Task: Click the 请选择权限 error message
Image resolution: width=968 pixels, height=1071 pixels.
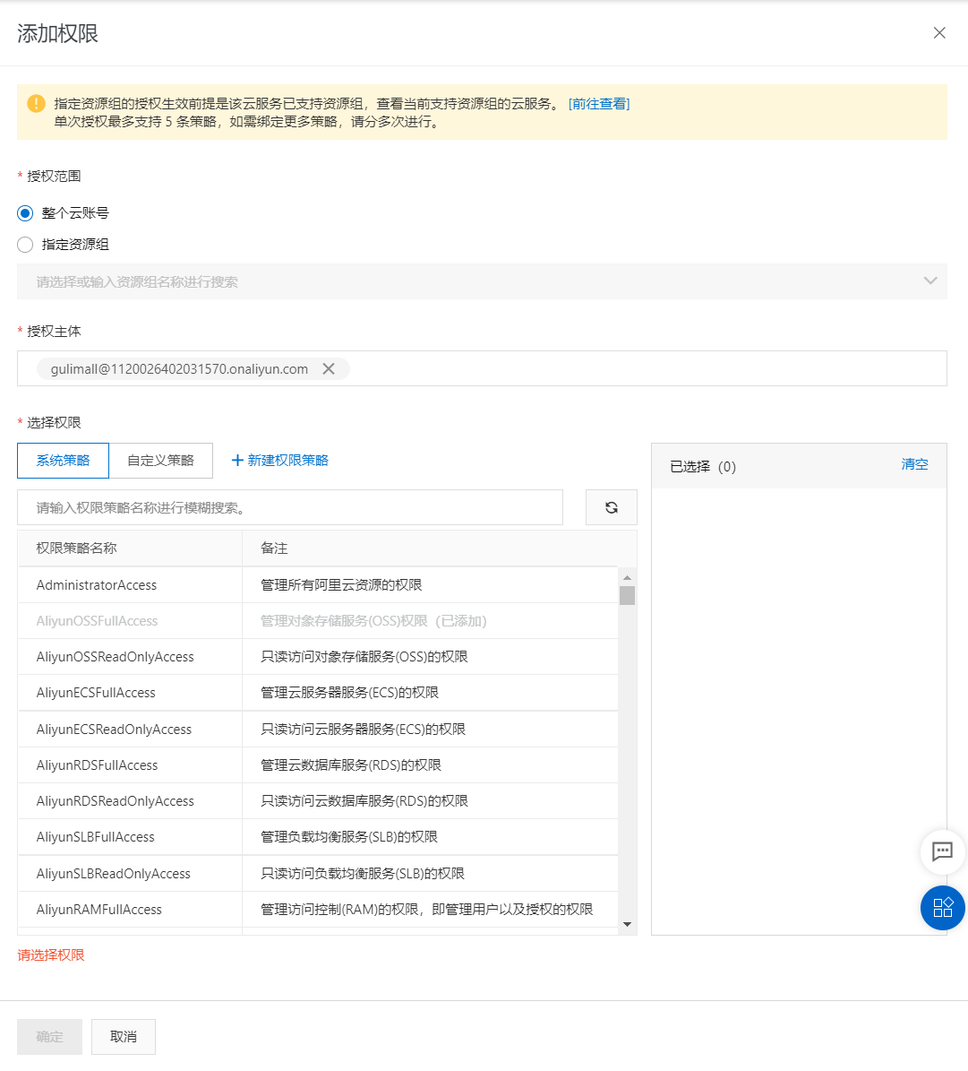Action: [50, 954]
